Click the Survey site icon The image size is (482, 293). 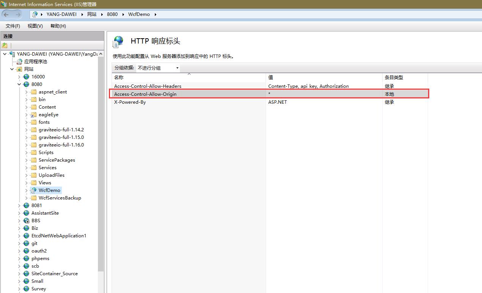[26, 288]
